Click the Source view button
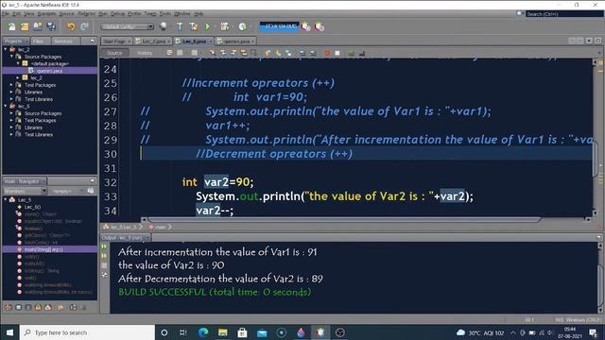The image size is (605, 340). coord(114,53)
